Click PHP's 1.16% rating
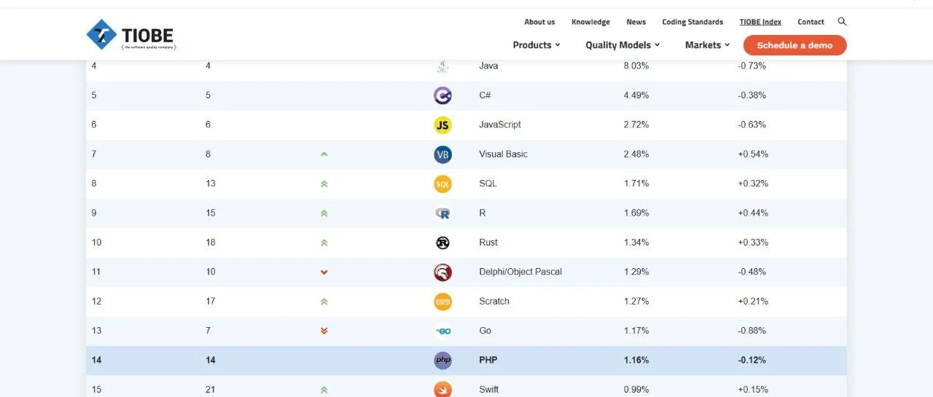This screenshot has width=933, height=397. point(636,360)
